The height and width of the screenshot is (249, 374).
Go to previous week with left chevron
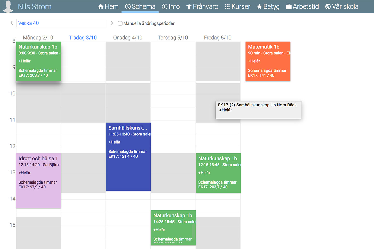[x=12, y=23]
